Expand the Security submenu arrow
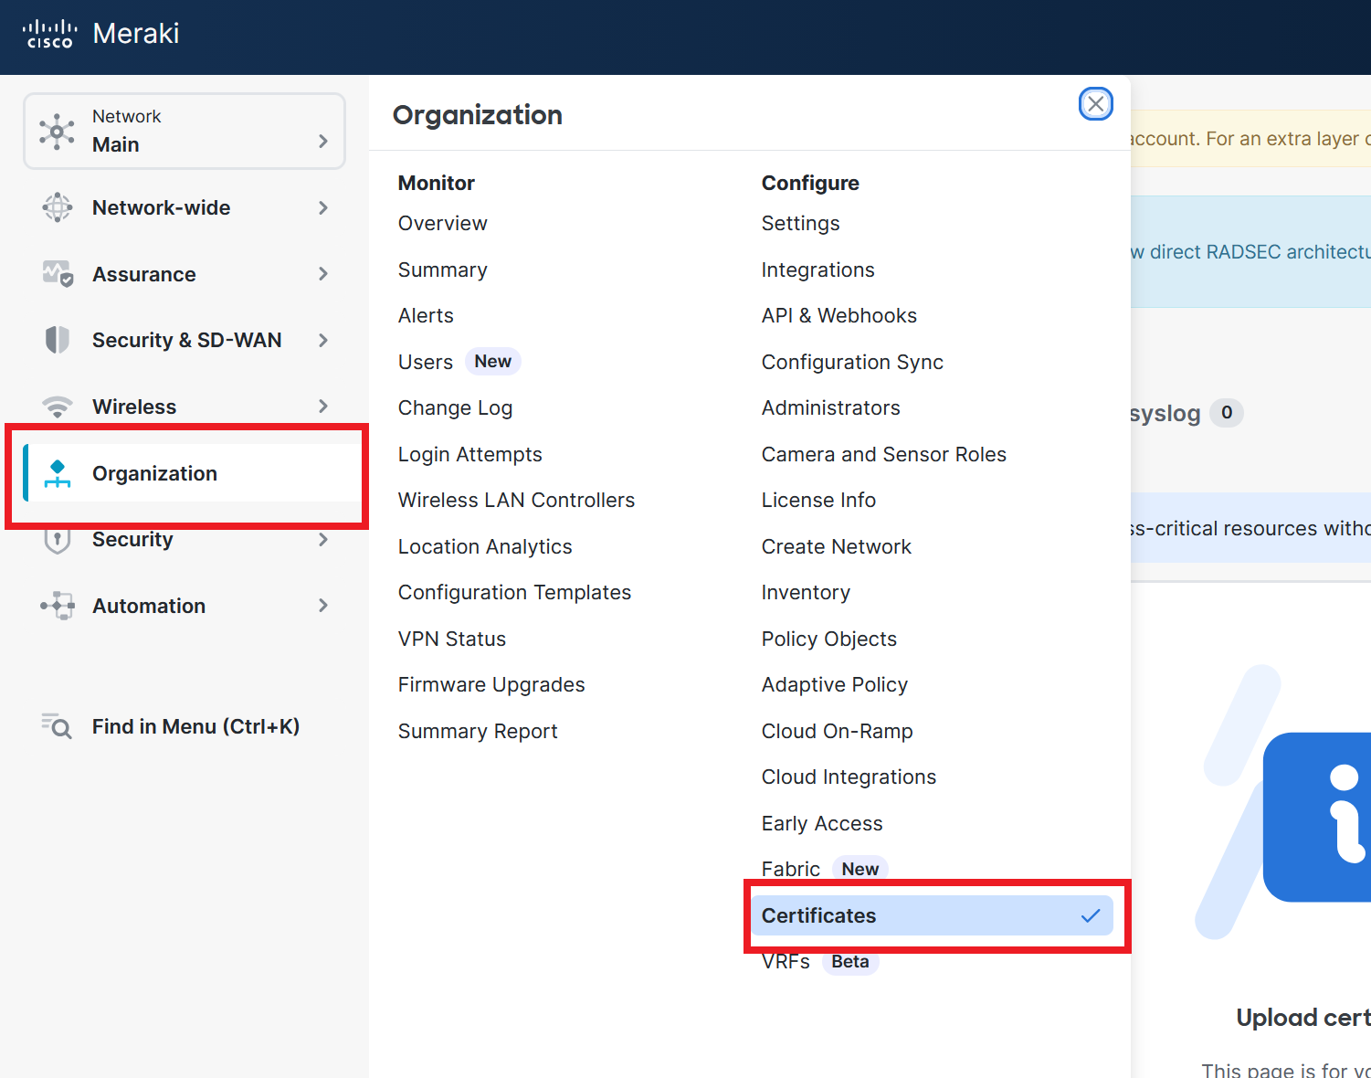The image size is (1371, 1078). (x=323, y=539)
